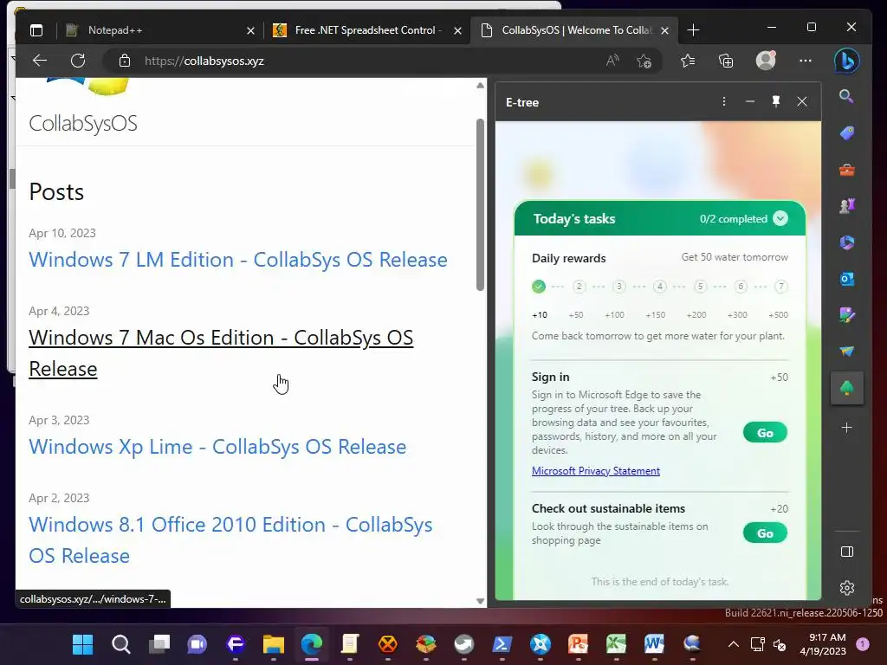This screenshot has width=887, height=665.
Task: Select the CollabSysOS tab
Action: click(x=574, y=30)
